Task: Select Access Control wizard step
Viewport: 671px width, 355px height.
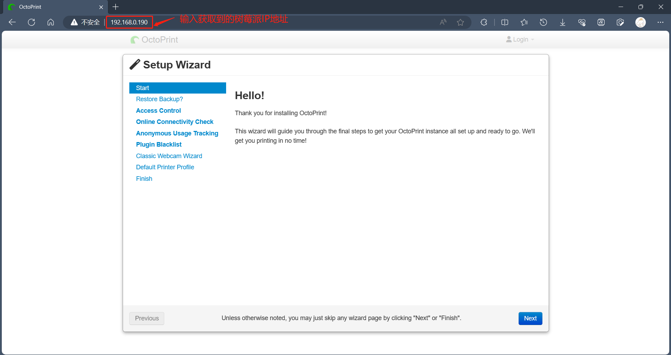Action: 158,111
